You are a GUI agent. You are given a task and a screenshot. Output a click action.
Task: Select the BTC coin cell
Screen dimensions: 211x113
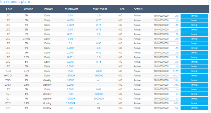point(8,103)
